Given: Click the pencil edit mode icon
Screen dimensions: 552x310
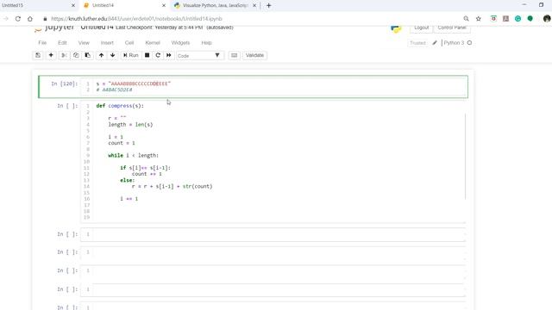Looking at the screenshot, I should [x=435, y=43].
